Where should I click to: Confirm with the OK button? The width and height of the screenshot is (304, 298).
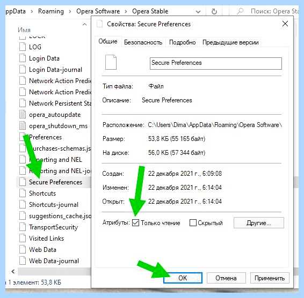click(183, 278)
